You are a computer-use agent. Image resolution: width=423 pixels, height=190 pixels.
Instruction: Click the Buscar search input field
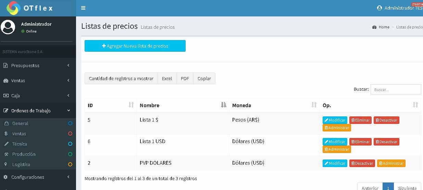(396, 89)
